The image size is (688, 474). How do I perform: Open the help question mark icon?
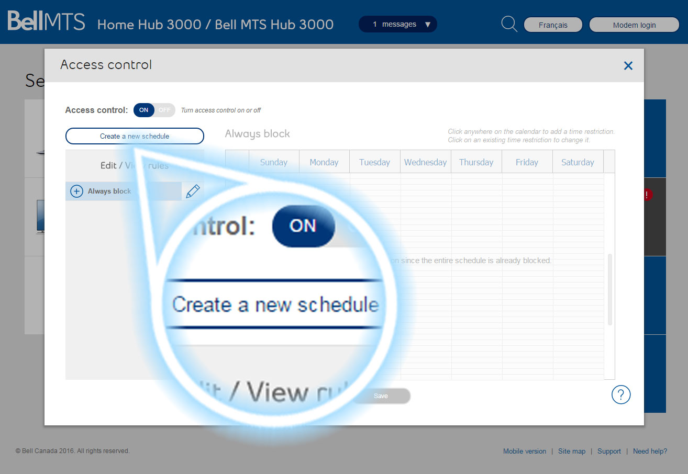pos(621,394)
